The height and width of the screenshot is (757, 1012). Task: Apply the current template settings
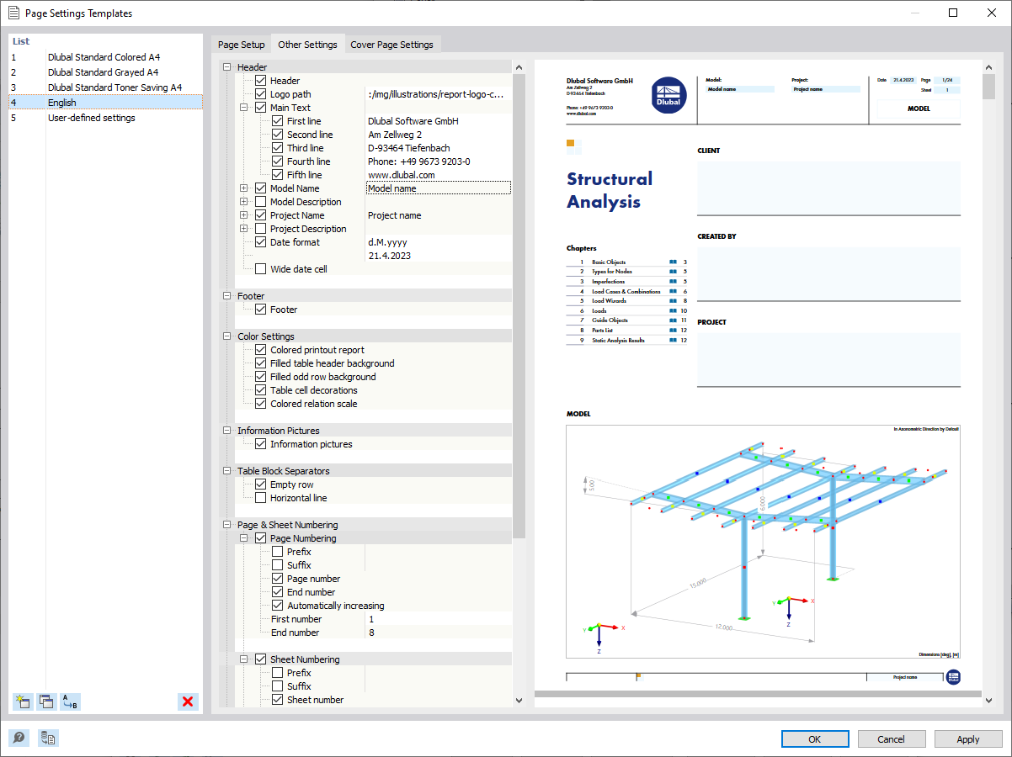(x=967, y=738)
